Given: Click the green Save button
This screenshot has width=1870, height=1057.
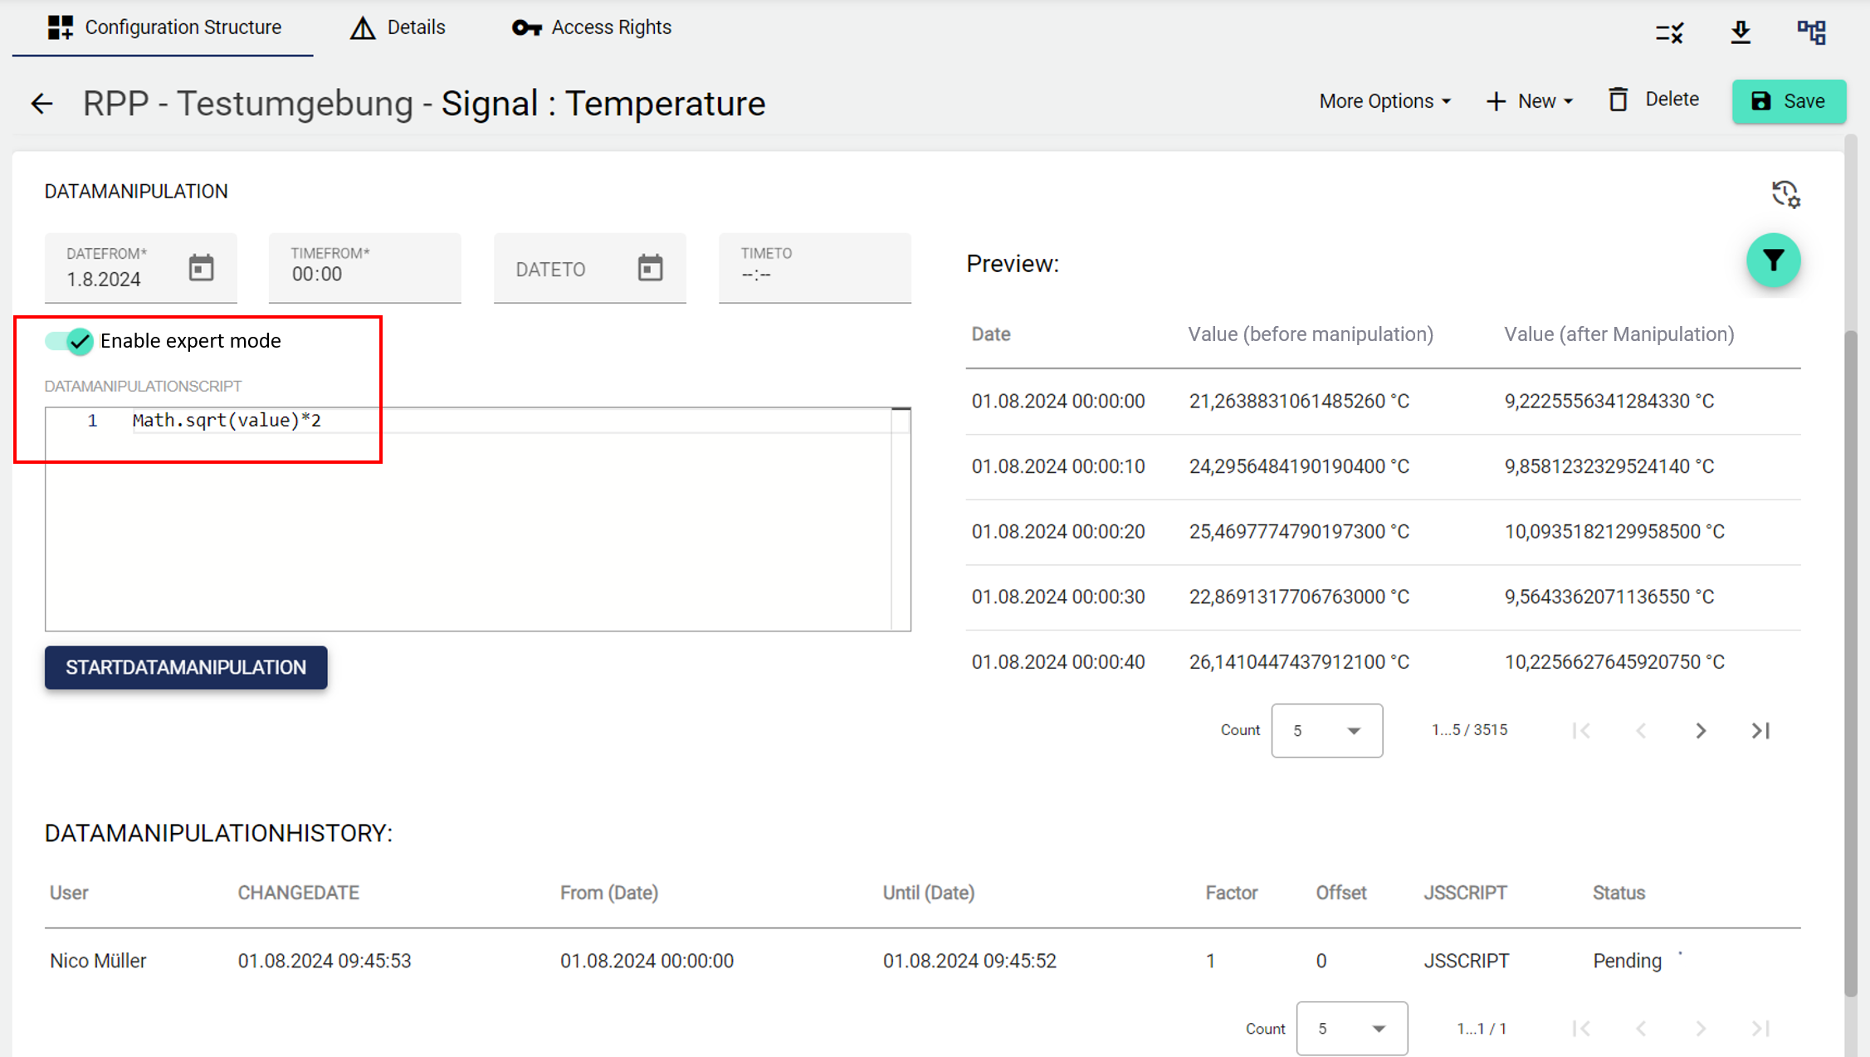Looking at the screenshot, I should tap(1789, 101).
